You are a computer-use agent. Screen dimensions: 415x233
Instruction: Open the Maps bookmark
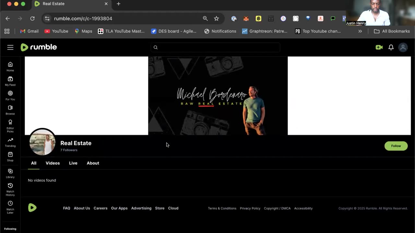click(x=83, y=31)
